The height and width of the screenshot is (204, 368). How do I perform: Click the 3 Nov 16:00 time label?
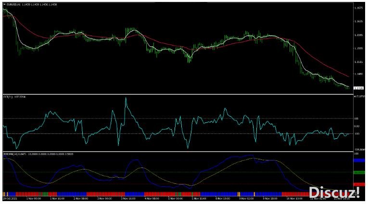point(128,199)
